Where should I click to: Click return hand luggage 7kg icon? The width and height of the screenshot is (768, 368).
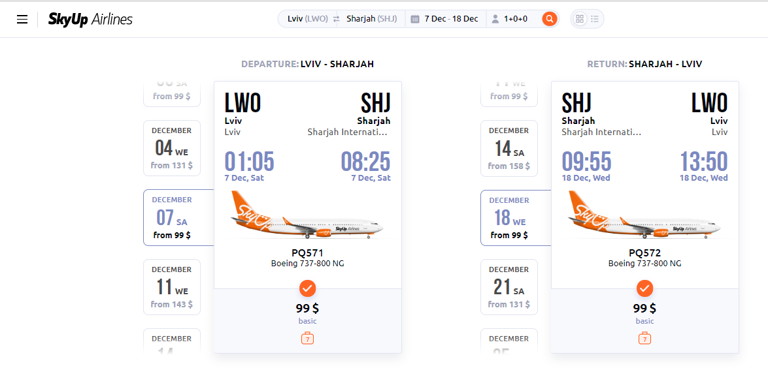tap(644, 338)
